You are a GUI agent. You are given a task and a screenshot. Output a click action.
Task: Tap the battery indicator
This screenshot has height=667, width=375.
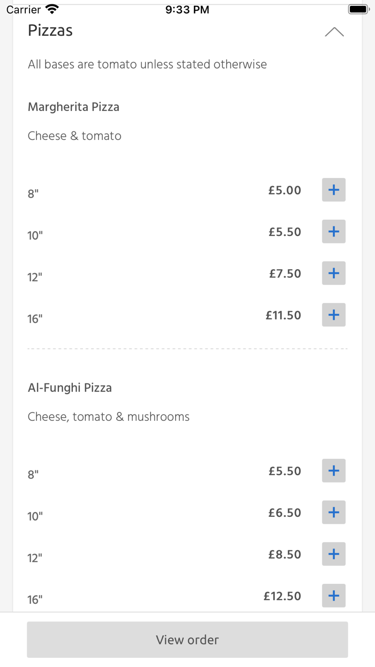pos(358,8)
